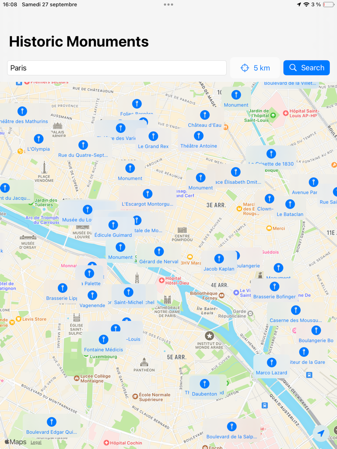The height and width of the screenshot is (449, 337).
Task: Select the Brasserie Bofinger marker
Action: (274, 291)
